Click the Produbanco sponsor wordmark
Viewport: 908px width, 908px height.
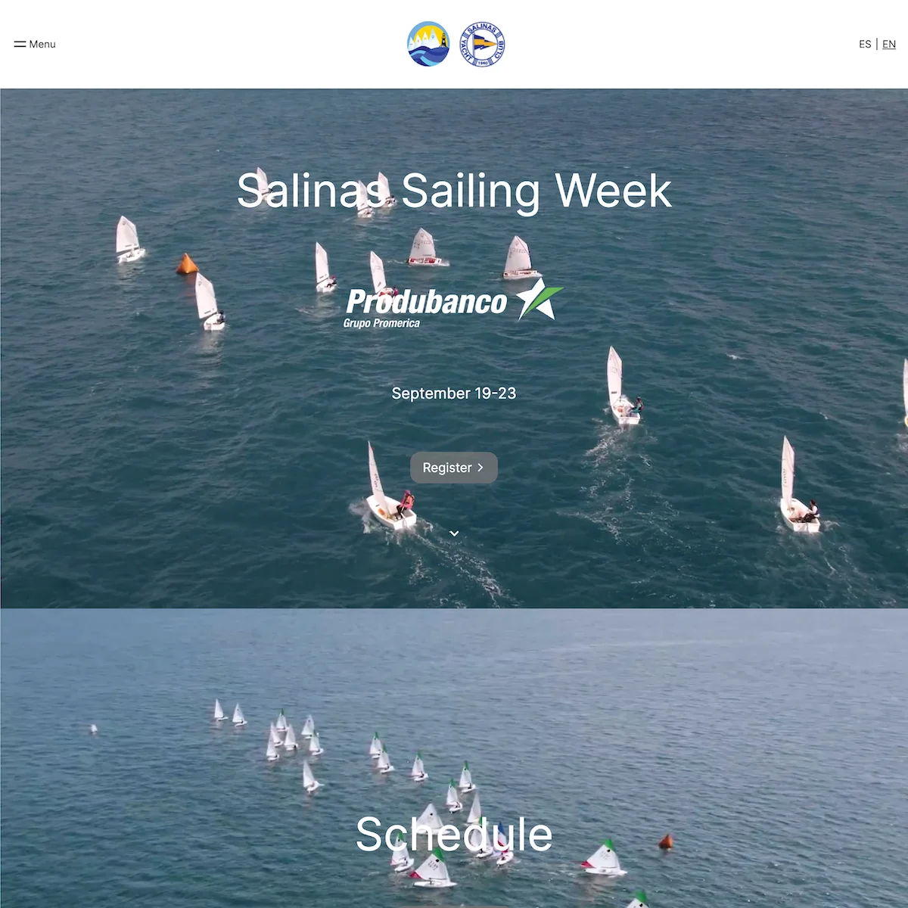426,303
